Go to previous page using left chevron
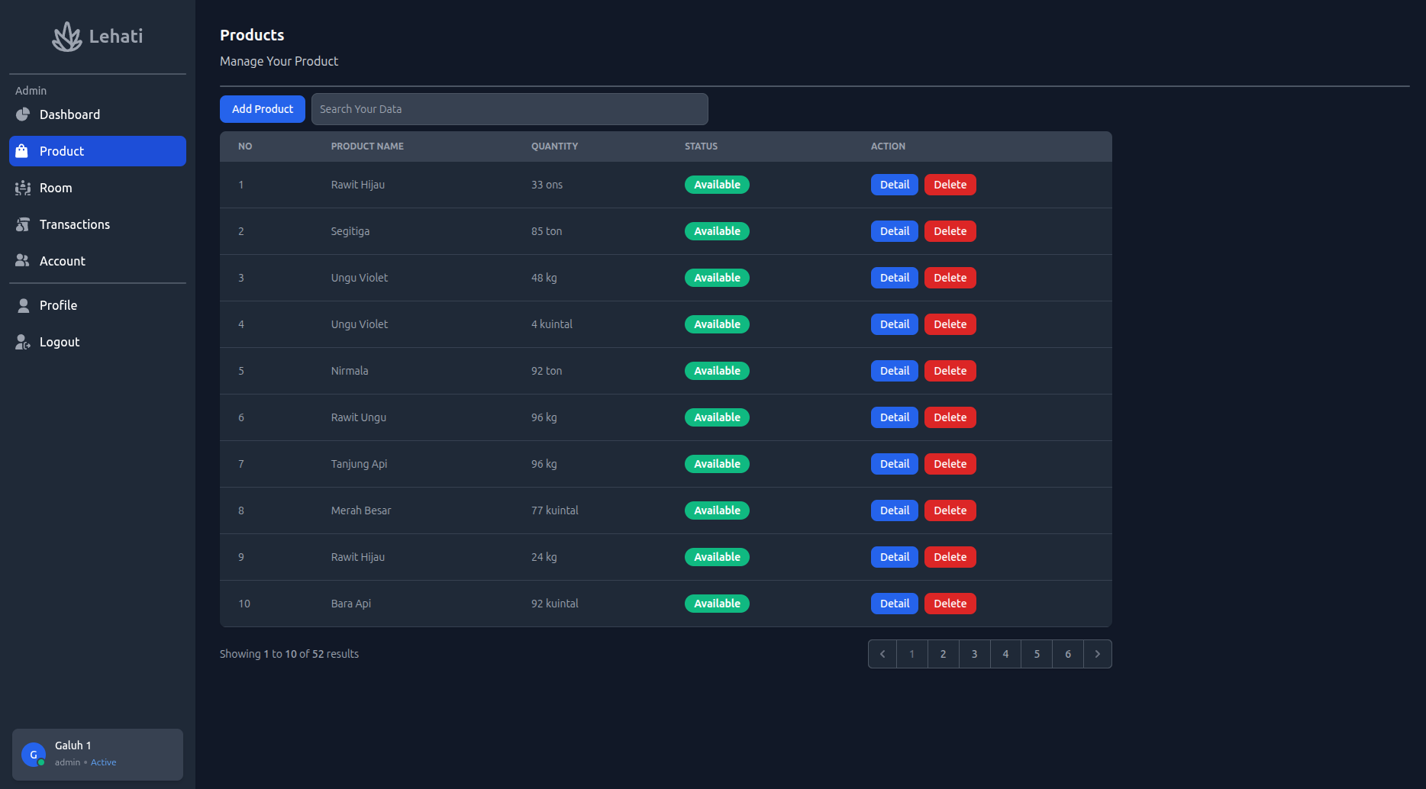 coord(882,654)
